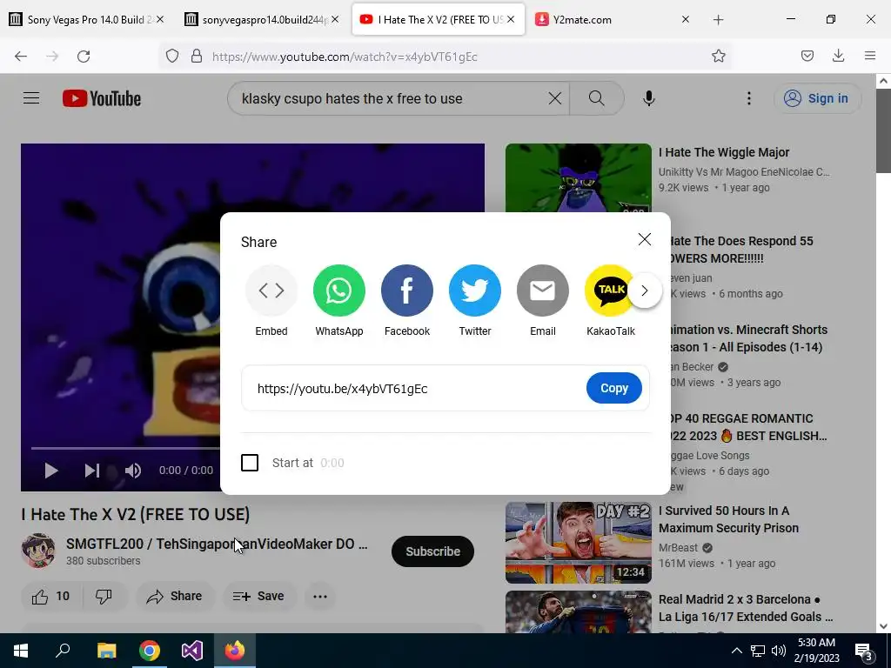This screenshot has height=668, width=891.
Task: Open the YouTube hamburger guide menu
Action: (x=31, y=98)
